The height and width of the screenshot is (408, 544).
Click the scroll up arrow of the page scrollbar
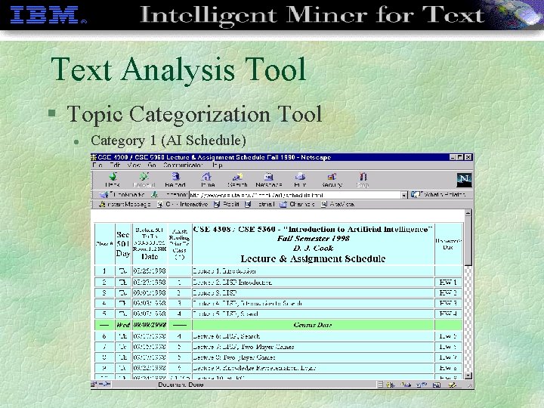tap(468, 213)
